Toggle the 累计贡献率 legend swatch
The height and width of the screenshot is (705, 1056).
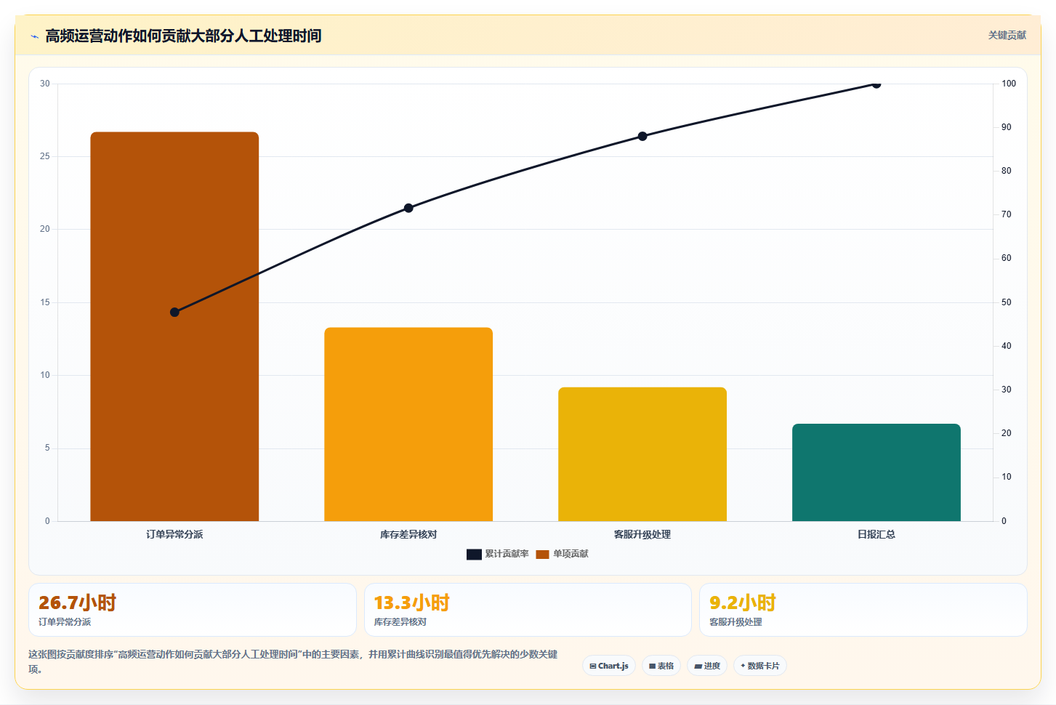(474, 555)
